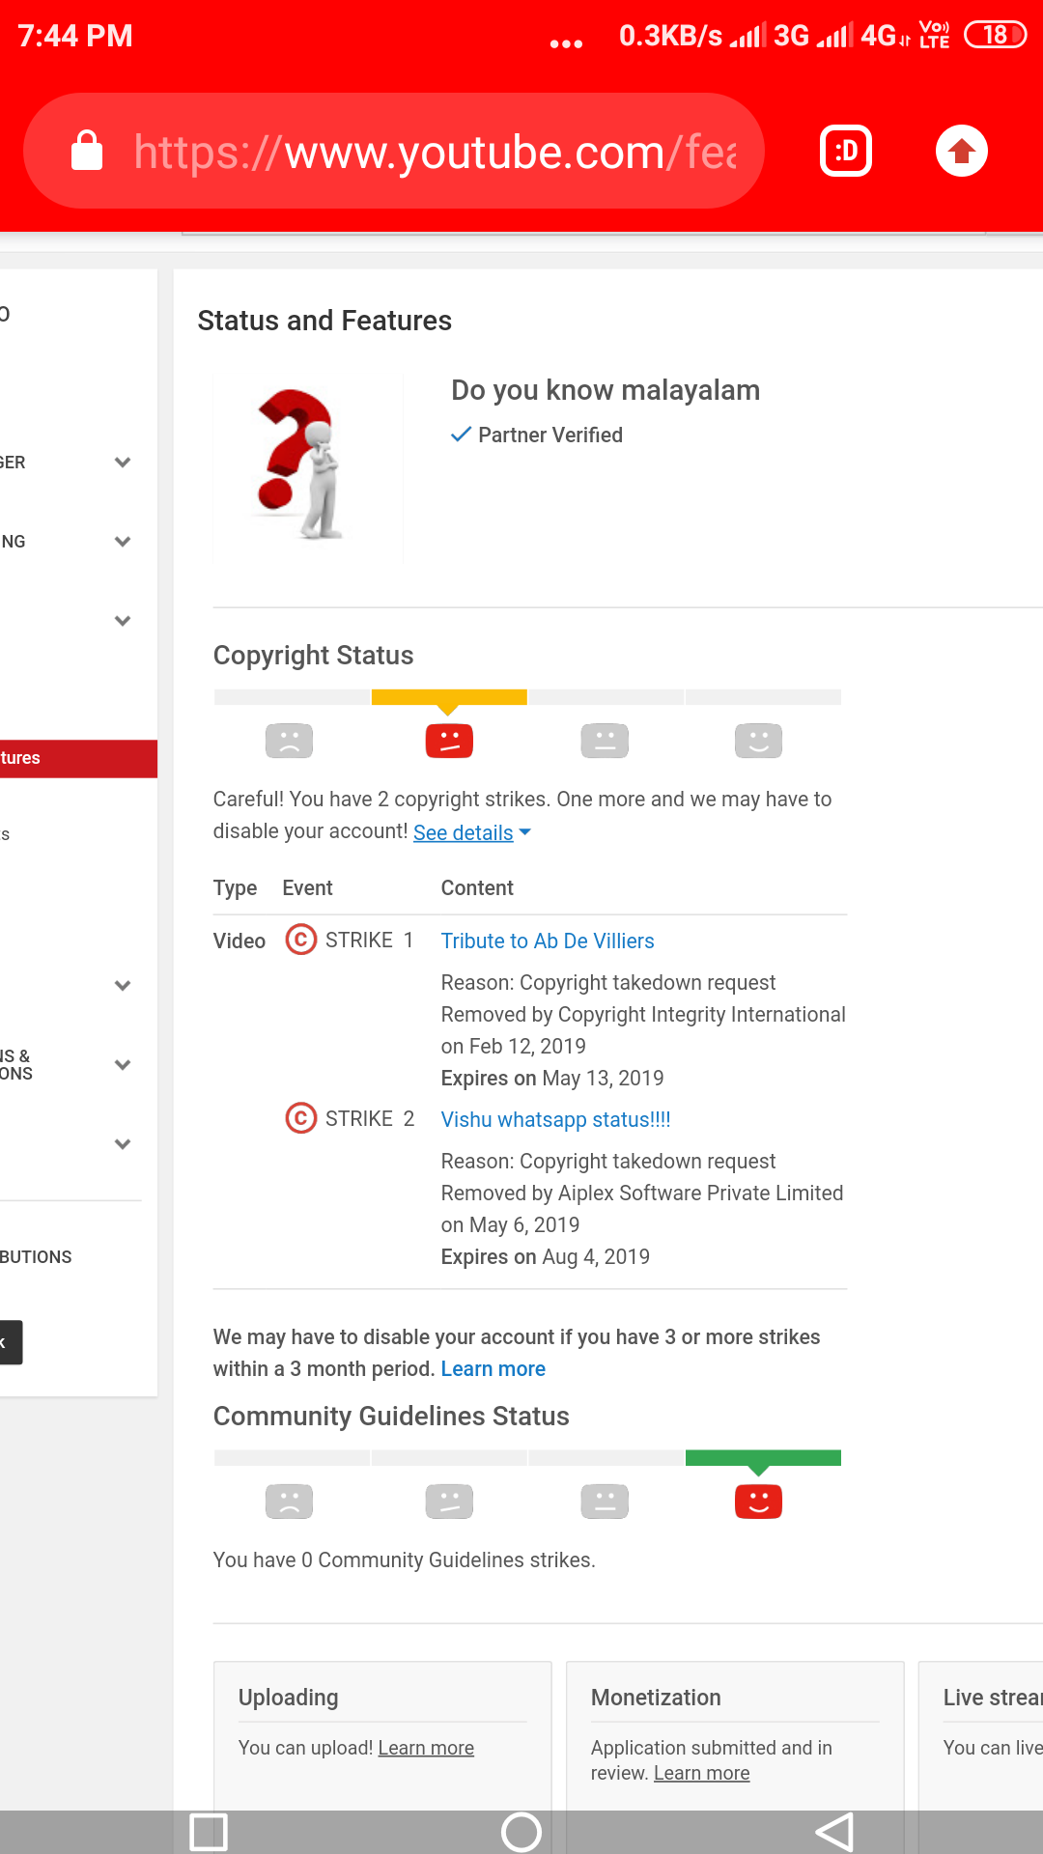Tap the URL address bar
Viewport: 1043px width, 1854px height.
[394, 152]
